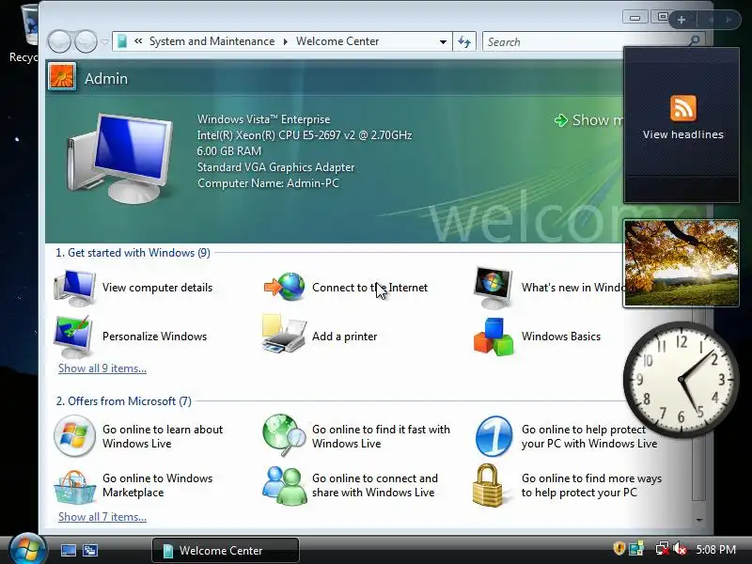The image size is (752, 564).
Task: Open Windows Basics colored cubes icon
Action: coord(493,337)
